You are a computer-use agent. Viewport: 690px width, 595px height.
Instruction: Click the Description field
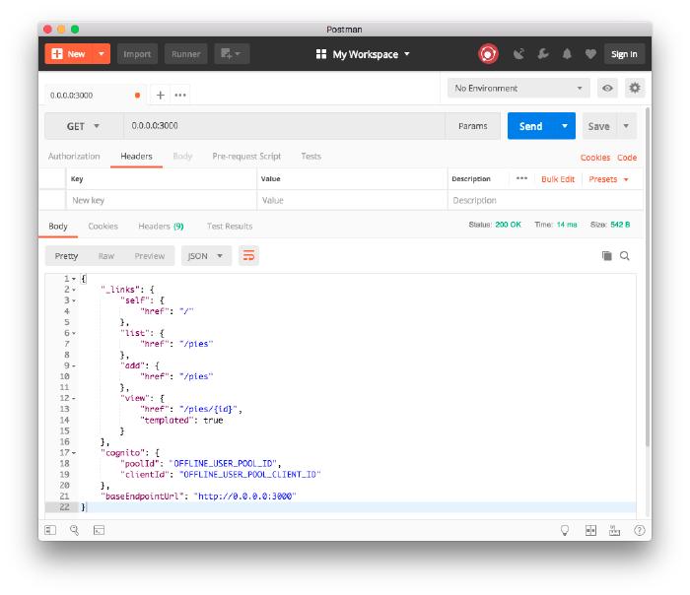545,201
